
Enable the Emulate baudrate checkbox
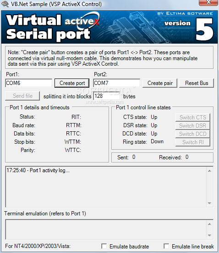[104, 247]
